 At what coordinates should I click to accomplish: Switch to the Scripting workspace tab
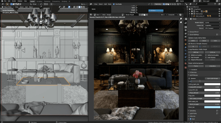coord(64,1)
